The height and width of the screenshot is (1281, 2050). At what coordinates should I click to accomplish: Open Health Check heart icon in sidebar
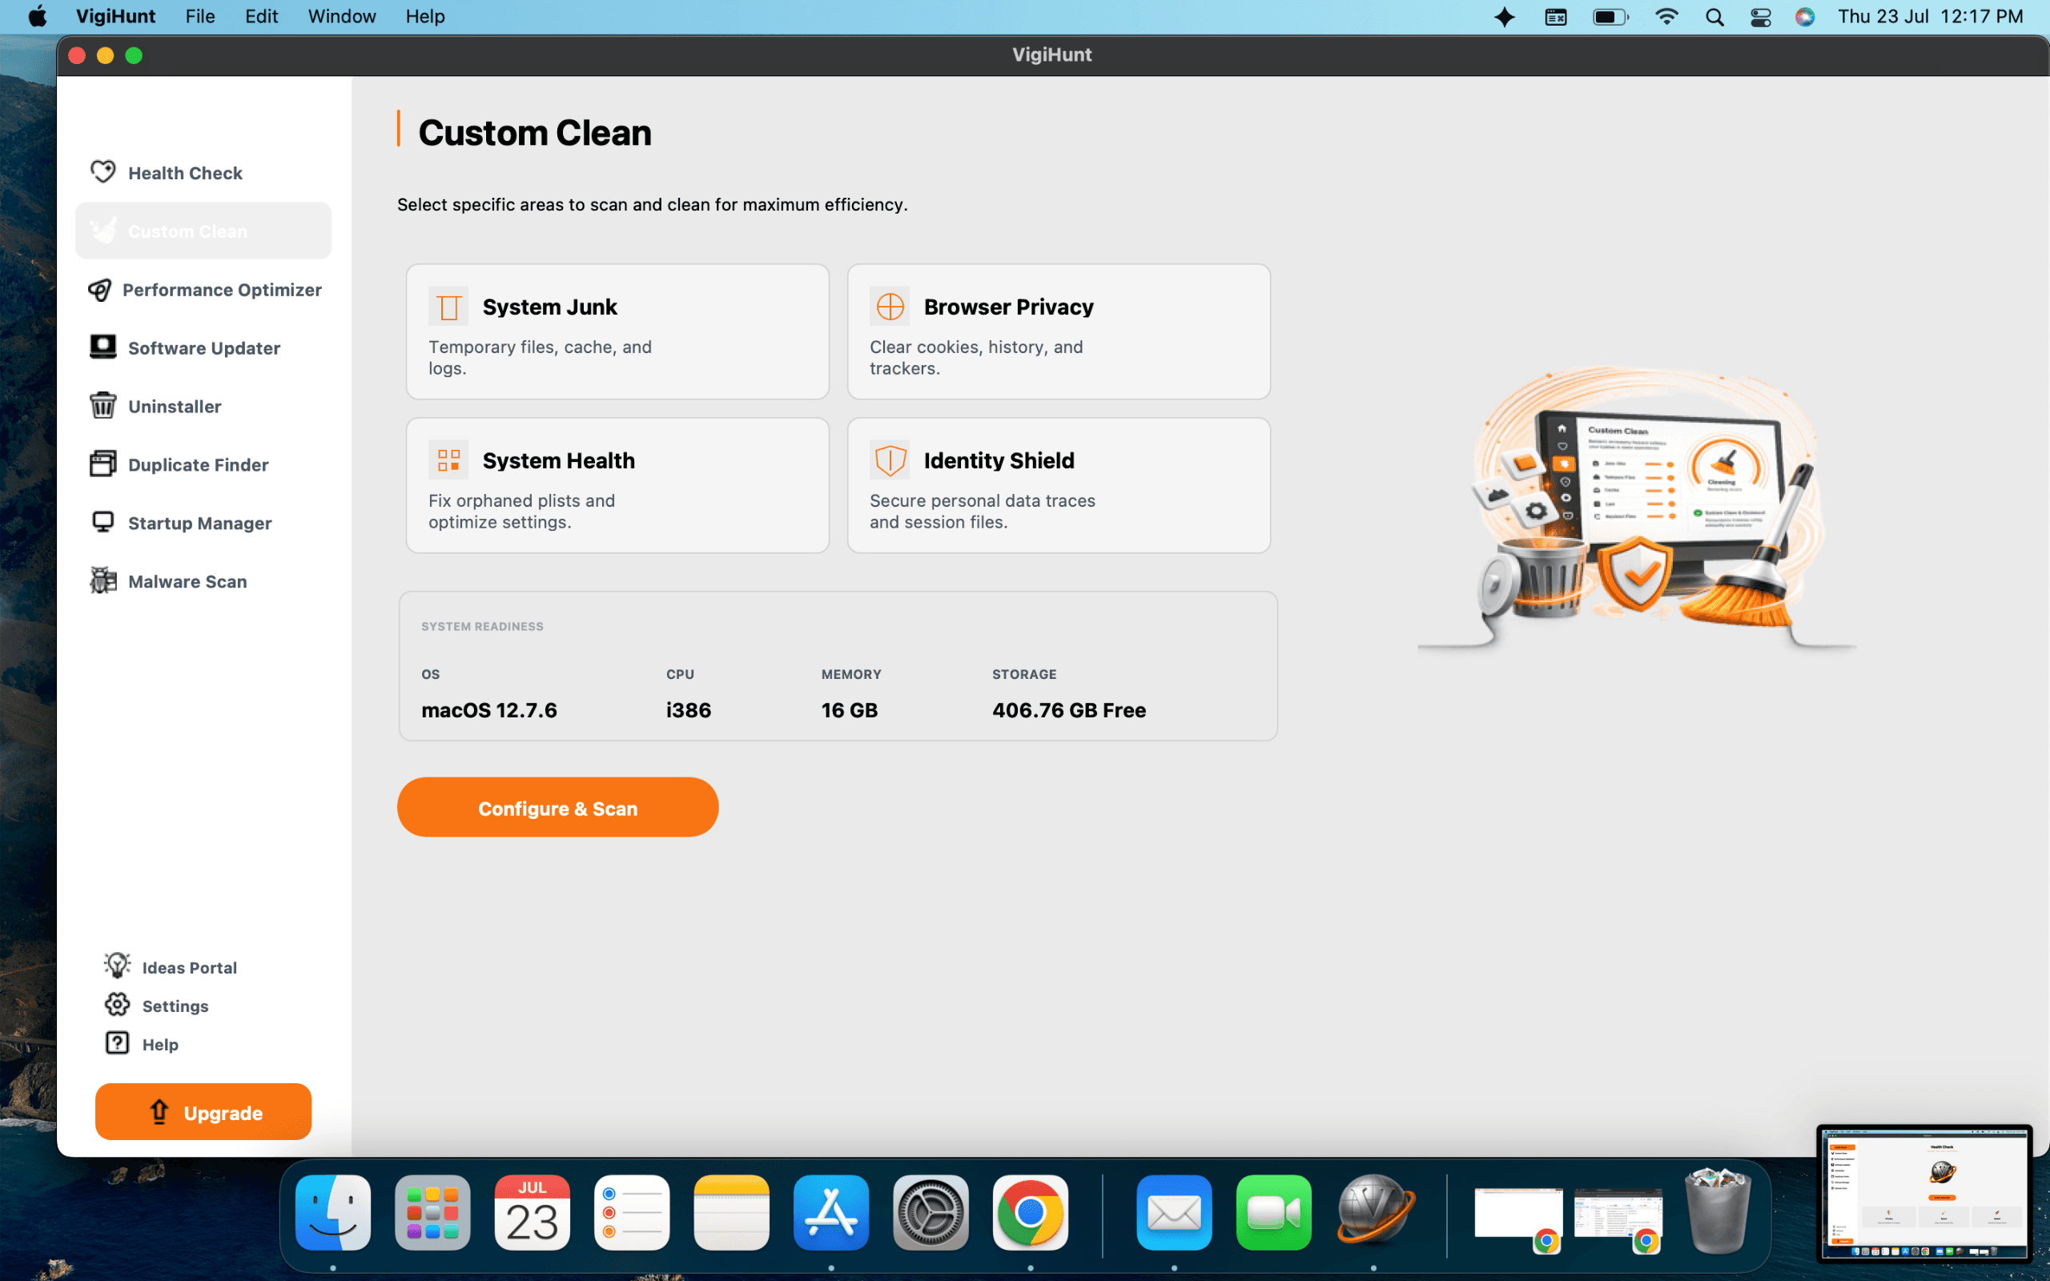[102, 172]
